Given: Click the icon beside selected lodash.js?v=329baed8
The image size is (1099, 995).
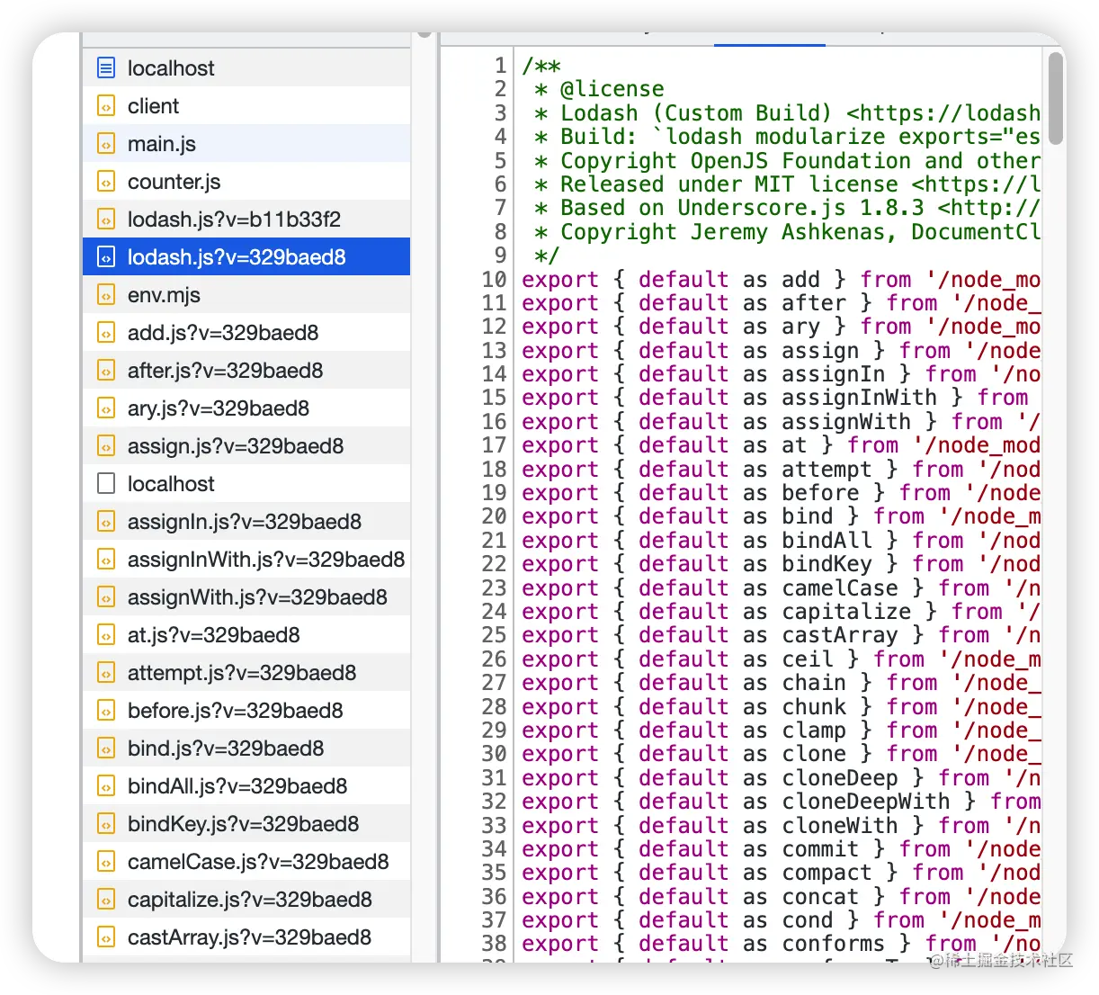Looking at the screenshot, I should 106,257.
